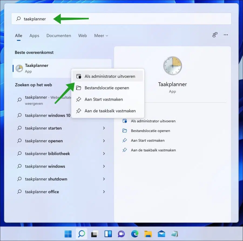This screenshot has height=241, width=243.
Task: Click the large Taakplanner clock in preview pane
Action: pyautogui.click(x=173, y=66)
